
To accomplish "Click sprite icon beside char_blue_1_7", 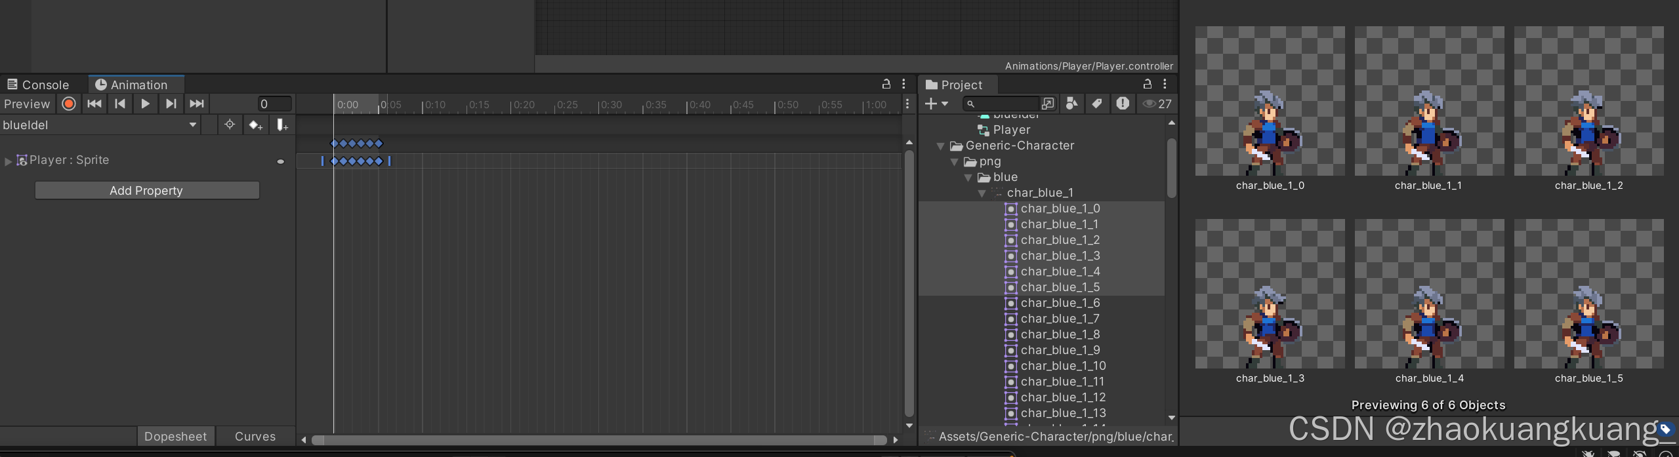I will pyautogui.click(x=1011, y=319).
